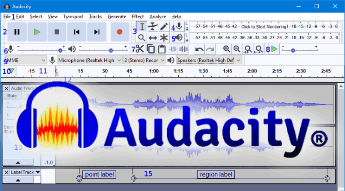Image resolution: width=345 pixels, height=191 pixels.
Task: Click the timeline ruler at 2:00
Action: coord(252,71)
